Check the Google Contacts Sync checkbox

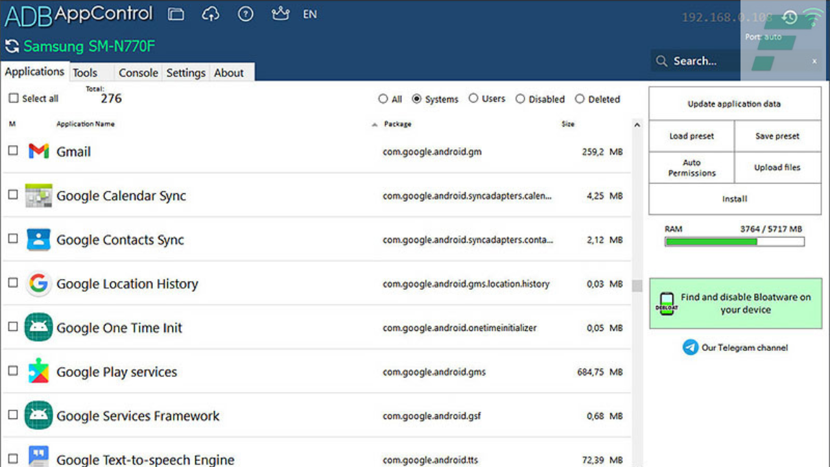(13, 238)
